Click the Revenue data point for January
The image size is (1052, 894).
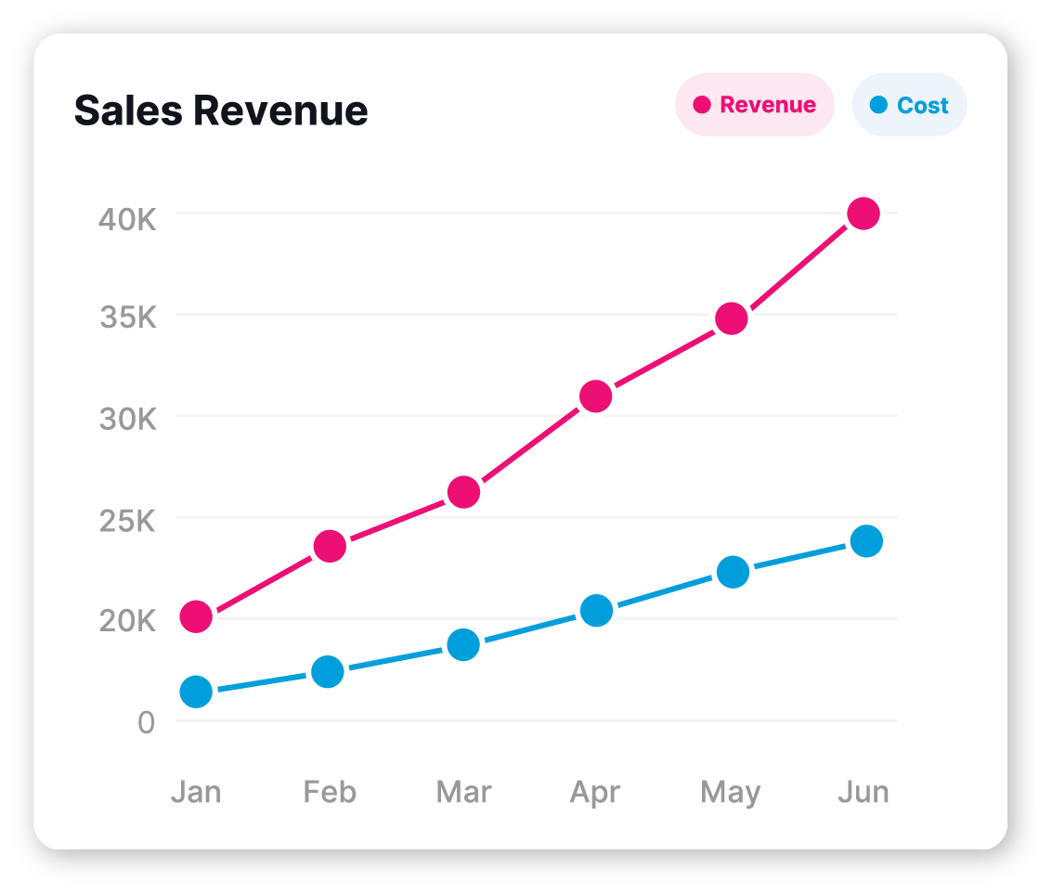(x=196, y=616)
